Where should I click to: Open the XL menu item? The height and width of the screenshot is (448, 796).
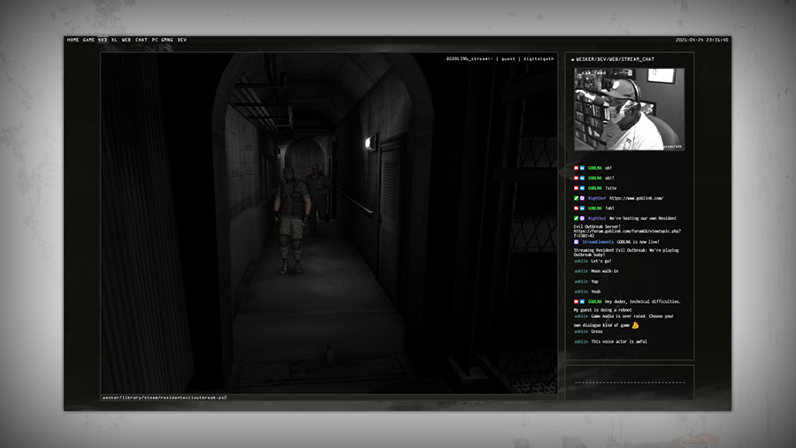point(114,40)
